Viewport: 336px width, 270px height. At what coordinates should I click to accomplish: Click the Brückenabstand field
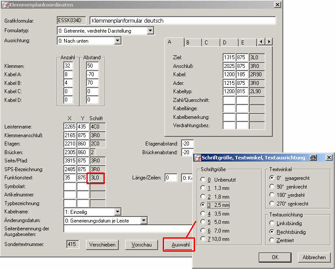pos(187,152)
